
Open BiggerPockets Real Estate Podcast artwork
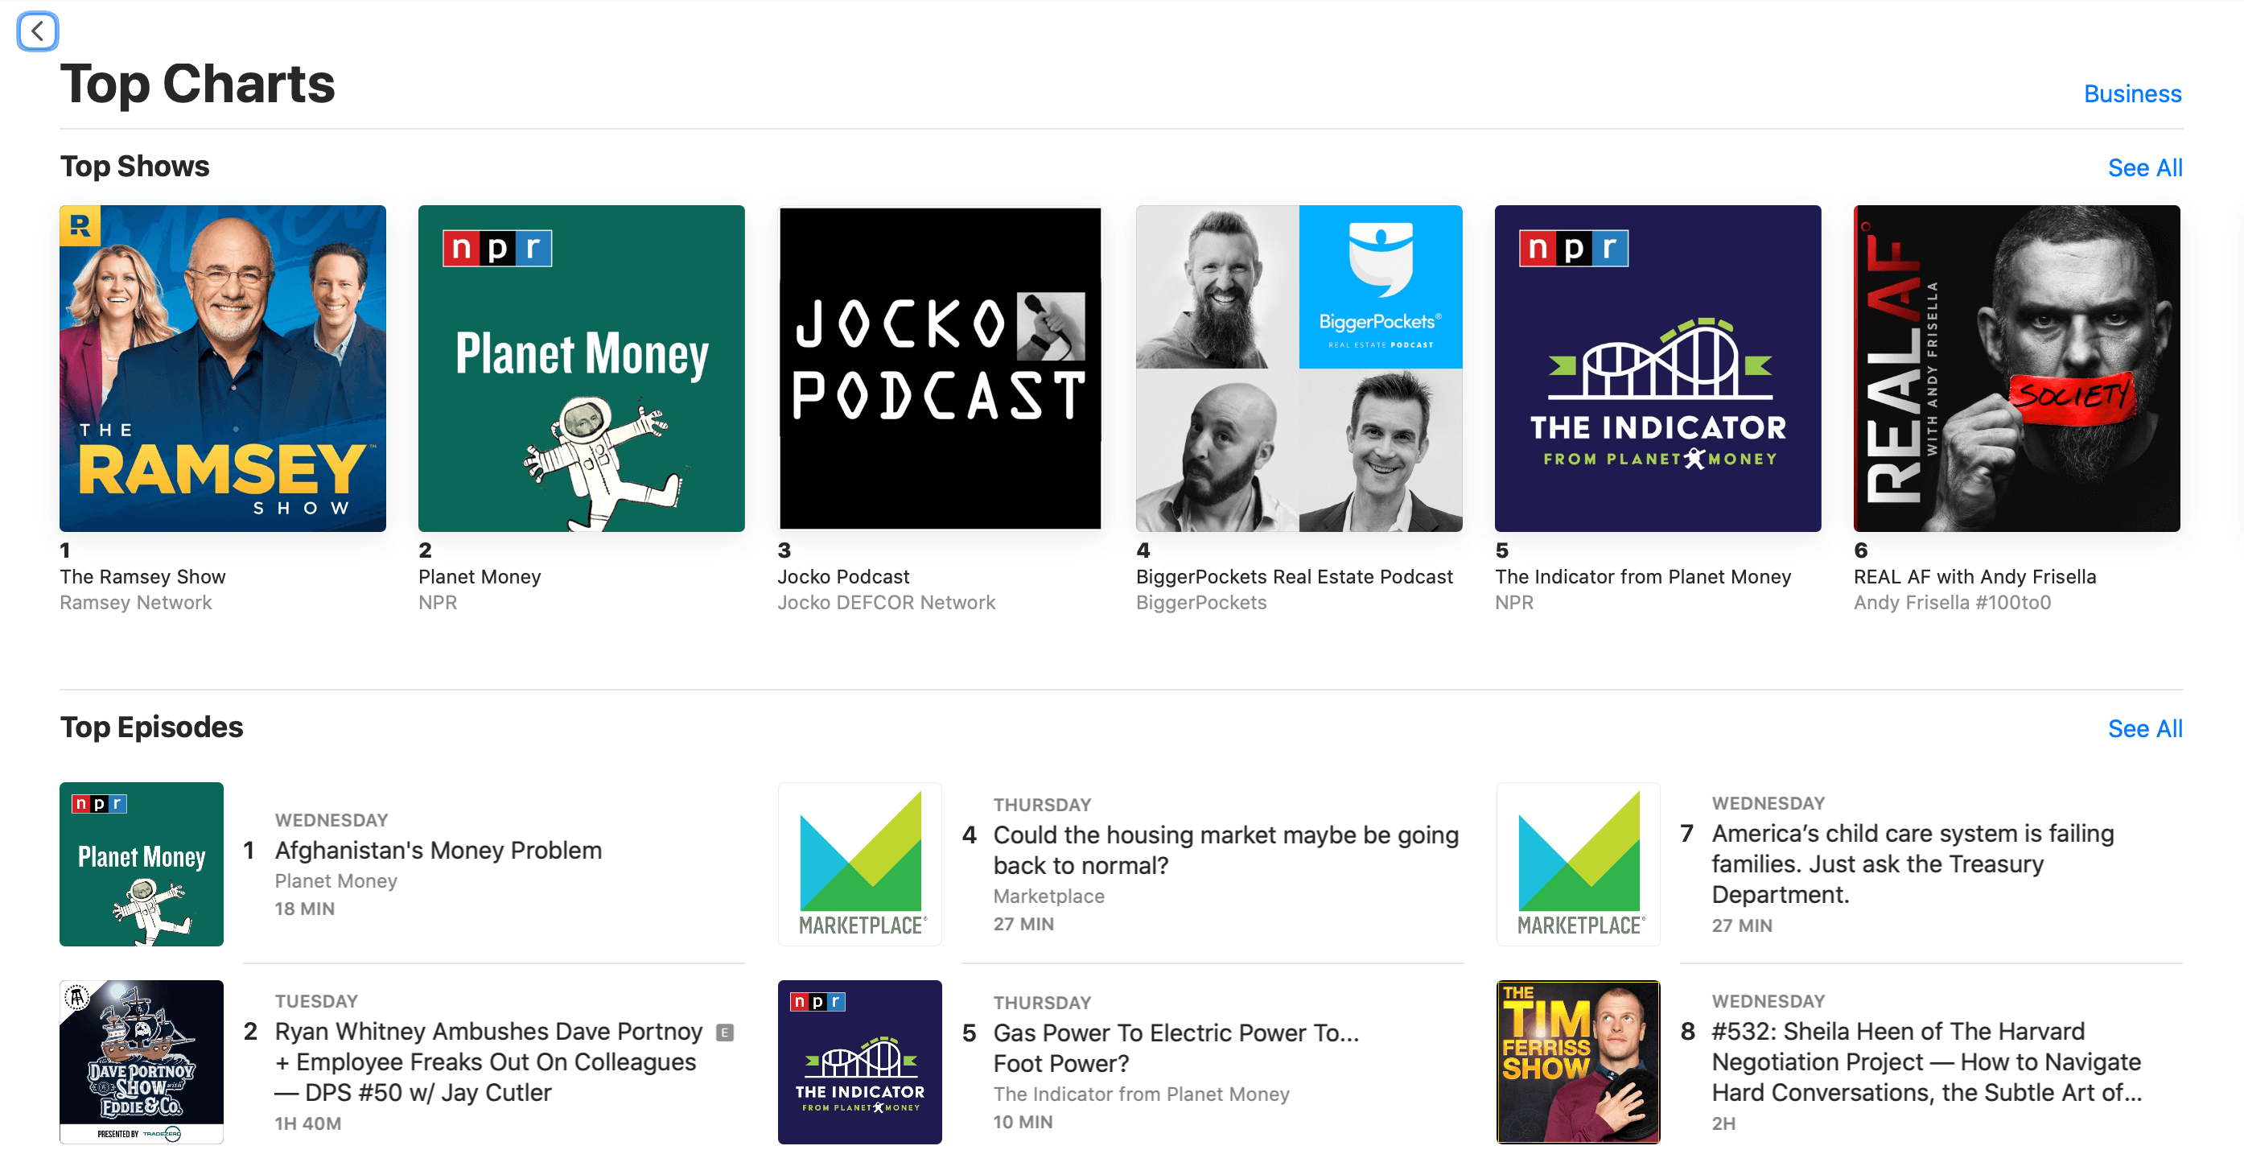[1298, 368]
